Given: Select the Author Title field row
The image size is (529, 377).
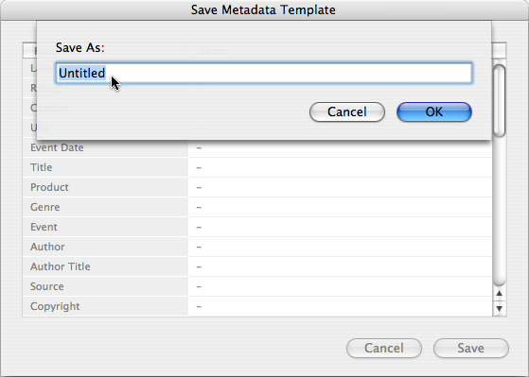Looking at the screenshot, I should (x=257, y=266).
